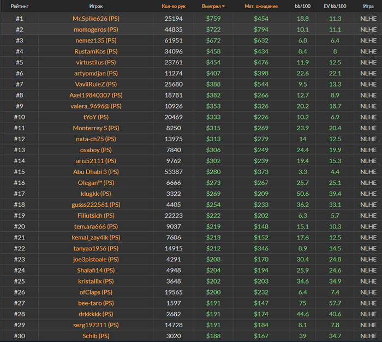Image resolution: width=382 pixels, height=342 pixels.
Task: Sort by Мат. ожидание column header
Action: pyautogui.click(x=261, y=7)
